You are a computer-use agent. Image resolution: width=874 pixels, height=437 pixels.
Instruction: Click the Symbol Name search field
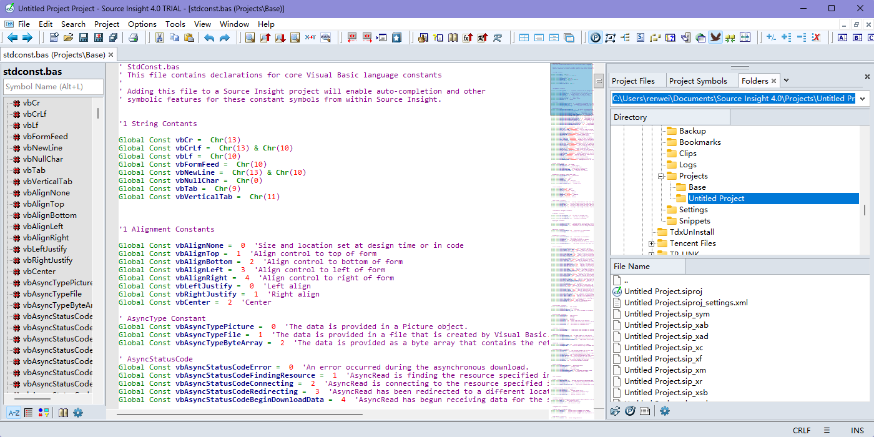point(53,87)
